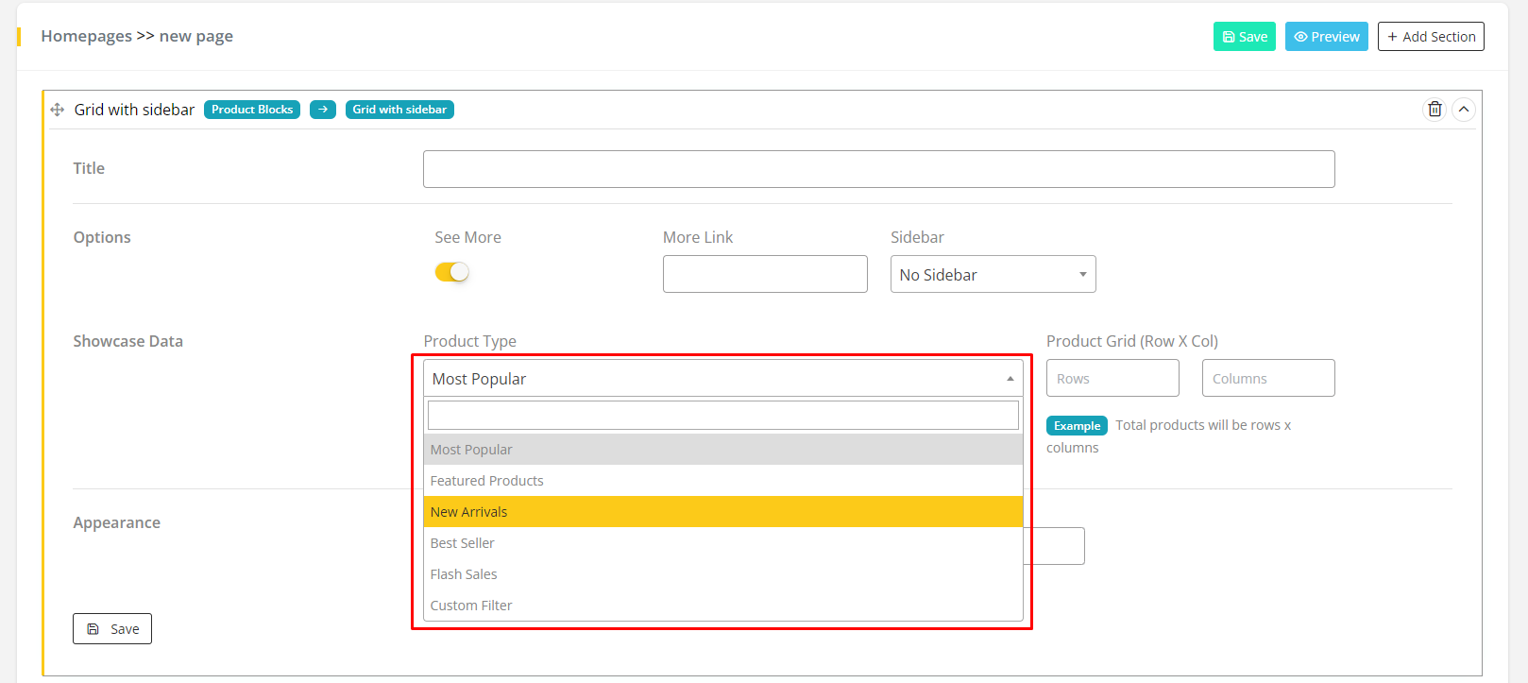Select New Arrivals option
This screenshot has height=683, width=1528.
pyautogui.click(x=722, y=512)
